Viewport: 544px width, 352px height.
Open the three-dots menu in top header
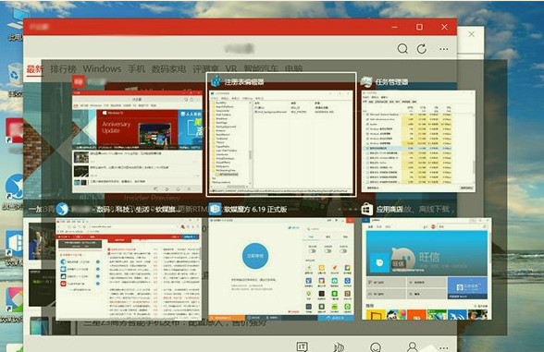click(x=444, y=49)
